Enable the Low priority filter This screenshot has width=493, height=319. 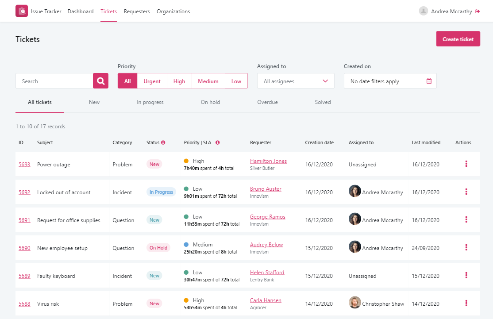tap(236, 81)
